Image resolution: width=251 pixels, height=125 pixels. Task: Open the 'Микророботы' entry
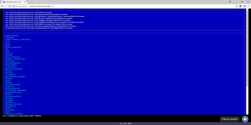coord(10,106)
